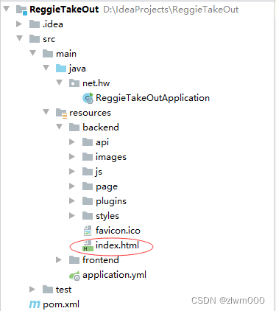
Task: Click the src folder icon
Action: pos(35,39)
